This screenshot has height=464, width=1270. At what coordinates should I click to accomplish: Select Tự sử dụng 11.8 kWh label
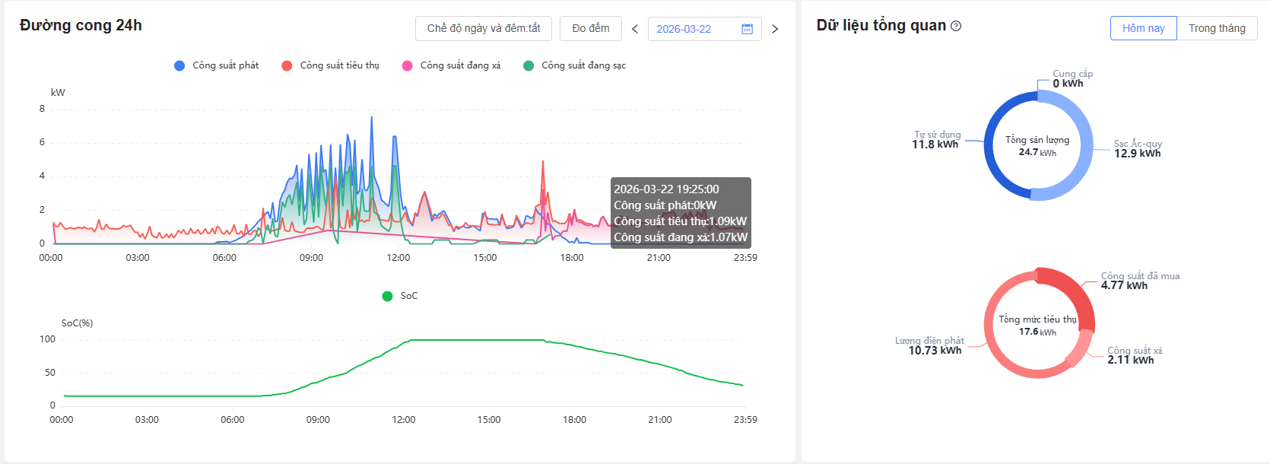click(x=936, y=140)
